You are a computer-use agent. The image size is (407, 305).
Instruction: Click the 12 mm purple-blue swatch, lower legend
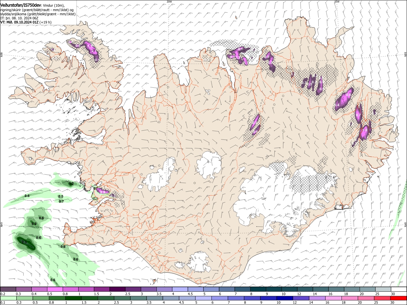pos(301,298)
